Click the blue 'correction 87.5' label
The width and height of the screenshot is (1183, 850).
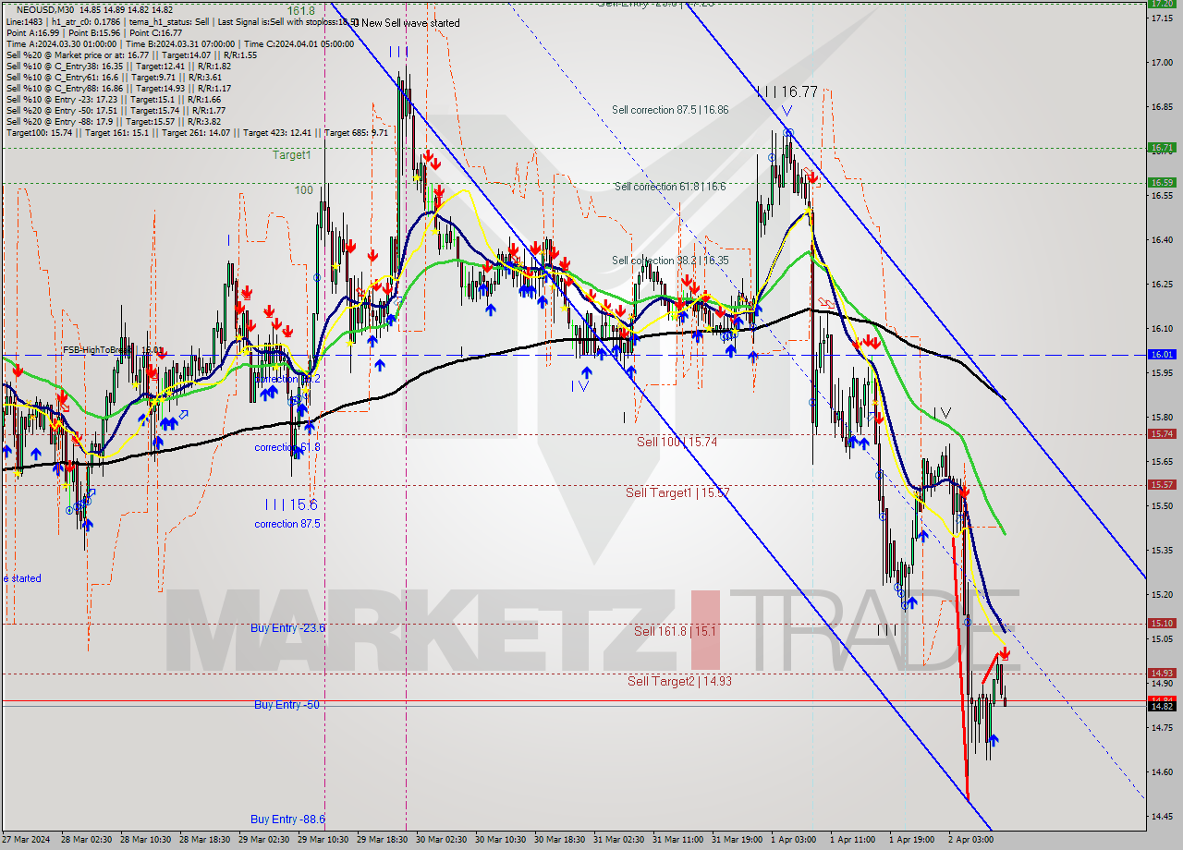[x=287, y=524]
